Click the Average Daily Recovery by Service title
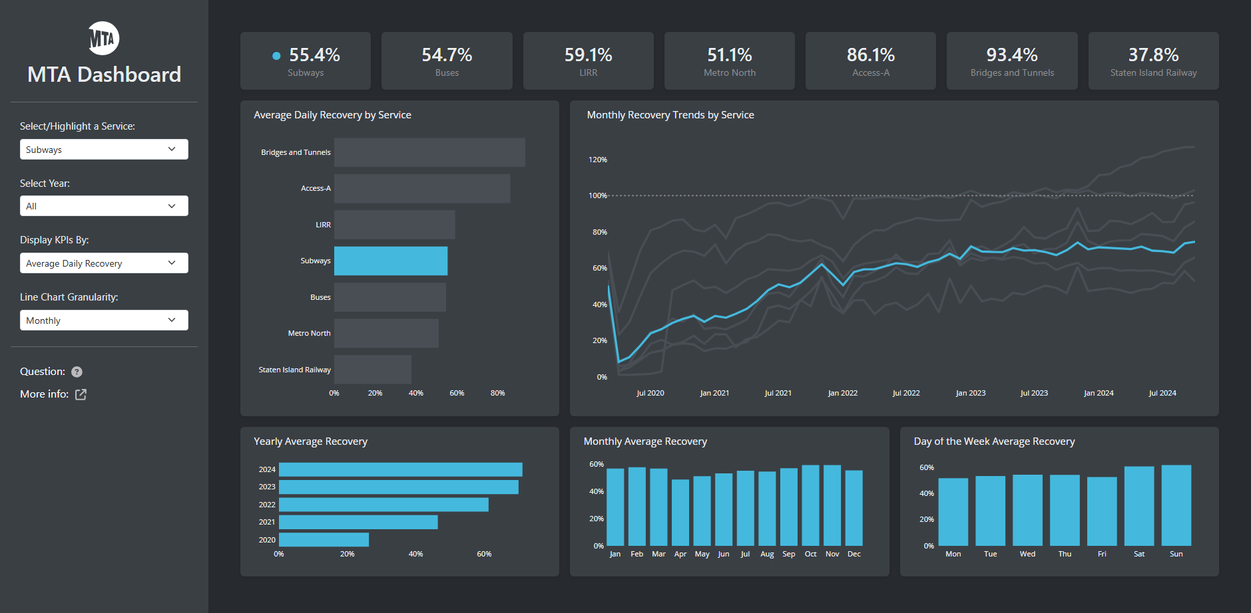 click(x=332, y=115)
